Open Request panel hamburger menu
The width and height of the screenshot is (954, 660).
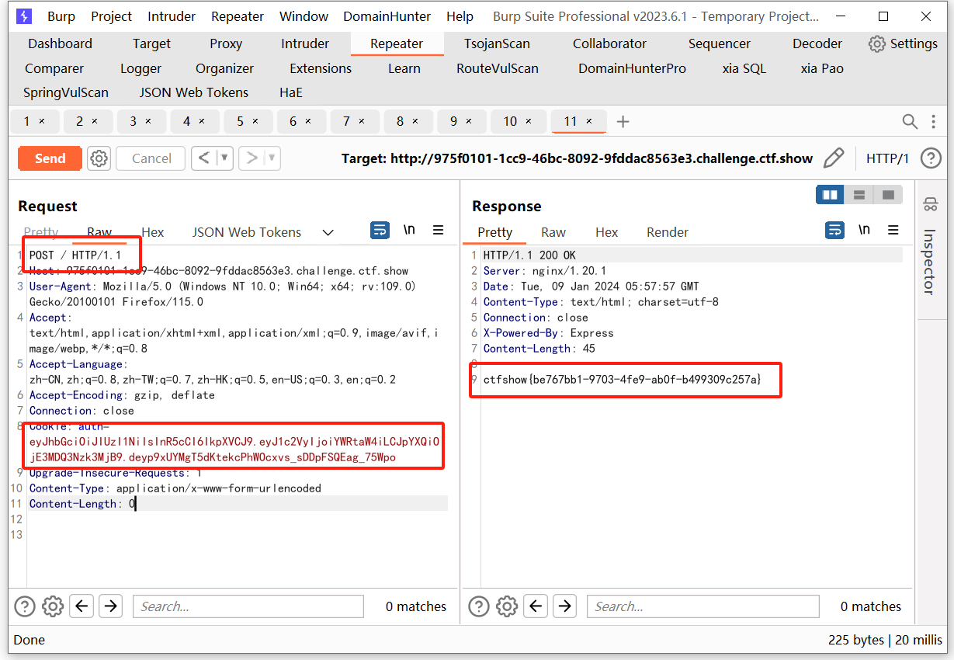pos(439,230)
